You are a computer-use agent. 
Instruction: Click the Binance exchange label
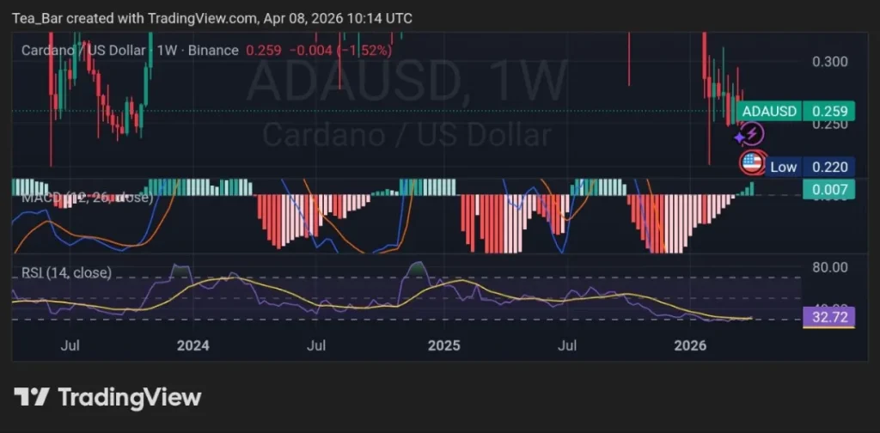point(213,51)
